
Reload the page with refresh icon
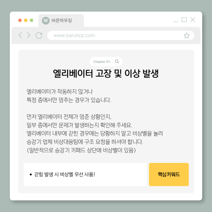pyautogui.click(x=39, y=36)
